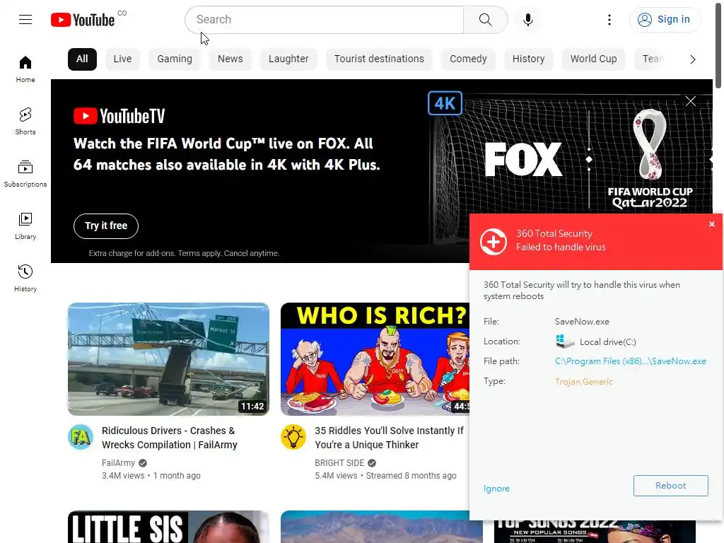Click Ignore in the security popup

(x=496, y=489)
